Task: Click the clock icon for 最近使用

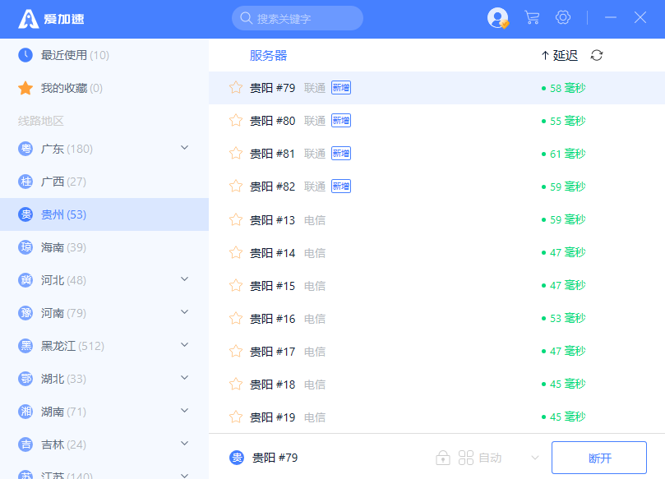Action: [25, 55]
